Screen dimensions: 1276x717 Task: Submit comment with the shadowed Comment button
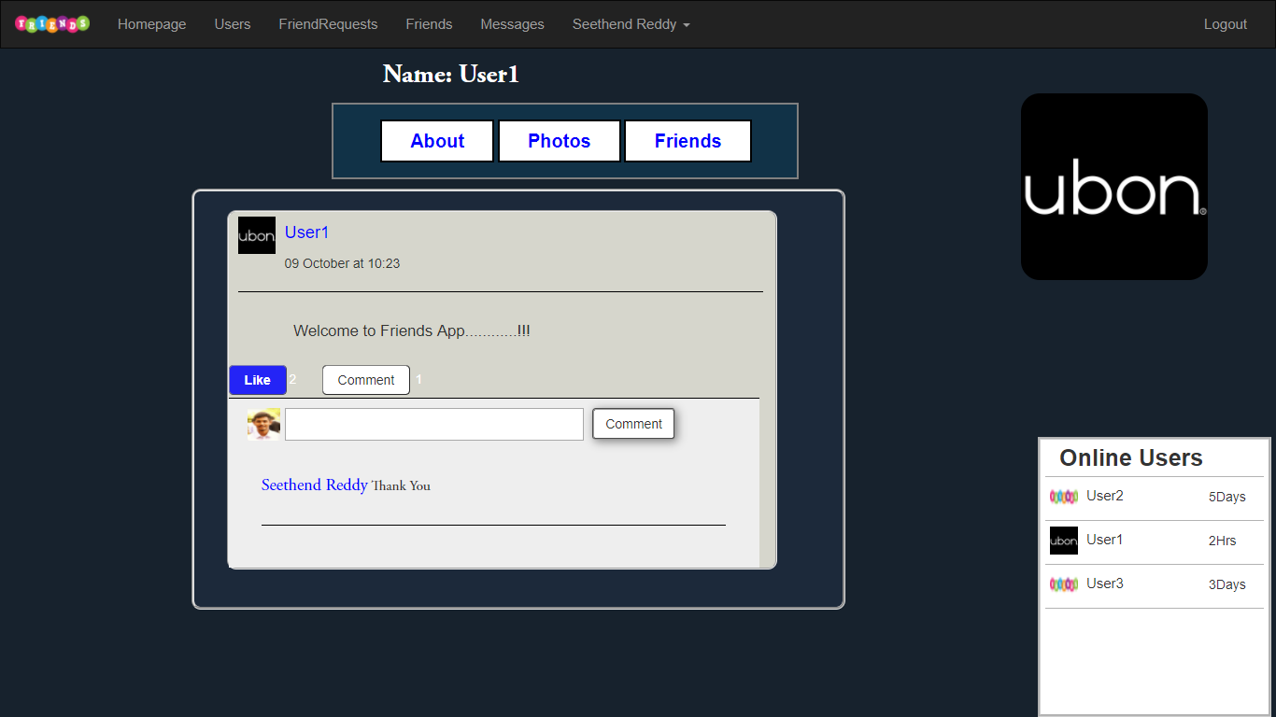point(633,424)
